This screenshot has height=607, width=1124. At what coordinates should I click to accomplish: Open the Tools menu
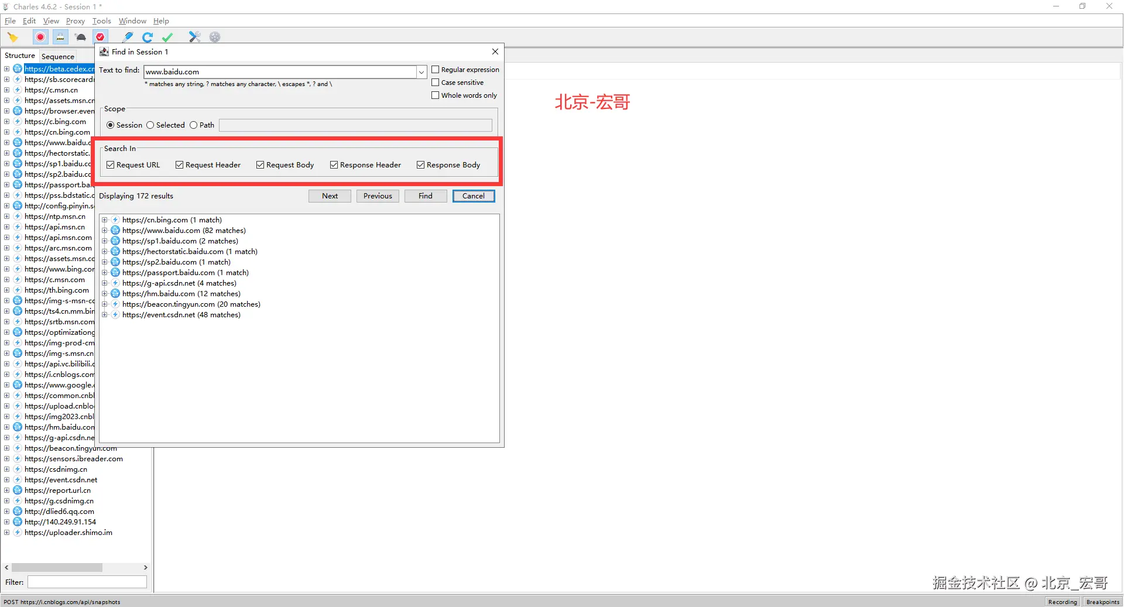tap(102, 21)
